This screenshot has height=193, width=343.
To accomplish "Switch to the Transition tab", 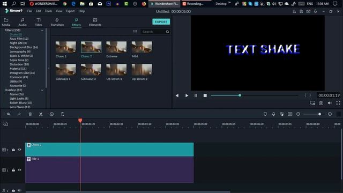I will [x=57, y=22].
